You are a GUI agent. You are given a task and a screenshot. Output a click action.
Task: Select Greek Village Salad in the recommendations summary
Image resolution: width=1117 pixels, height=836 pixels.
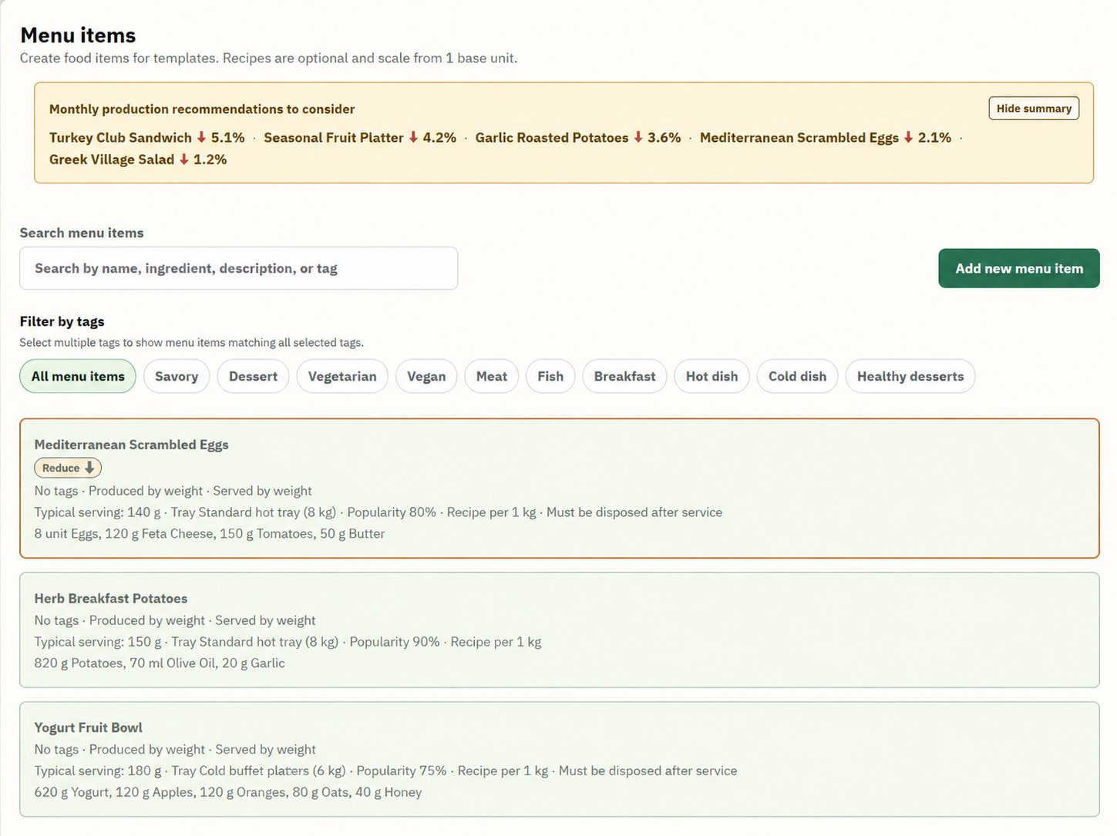click(x=112, y=159)
